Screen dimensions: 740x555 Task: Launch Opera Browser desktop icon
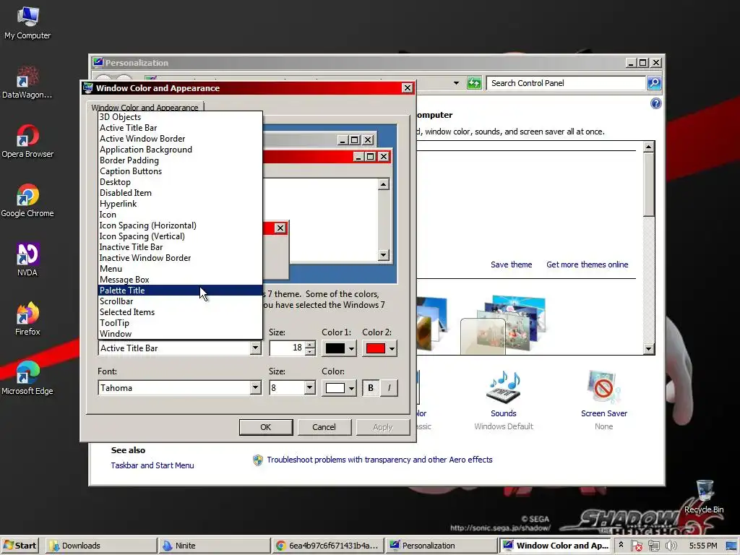click(x=27, y=141)
